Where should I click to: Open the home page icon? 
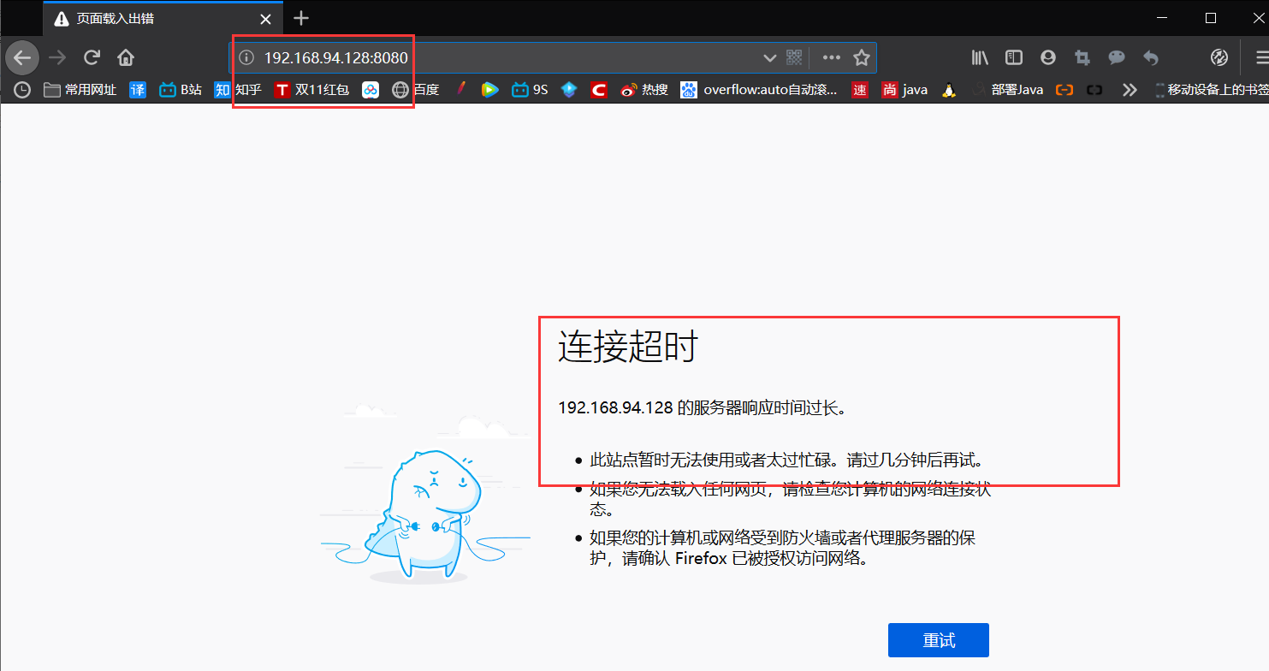(x=124, y=57)
